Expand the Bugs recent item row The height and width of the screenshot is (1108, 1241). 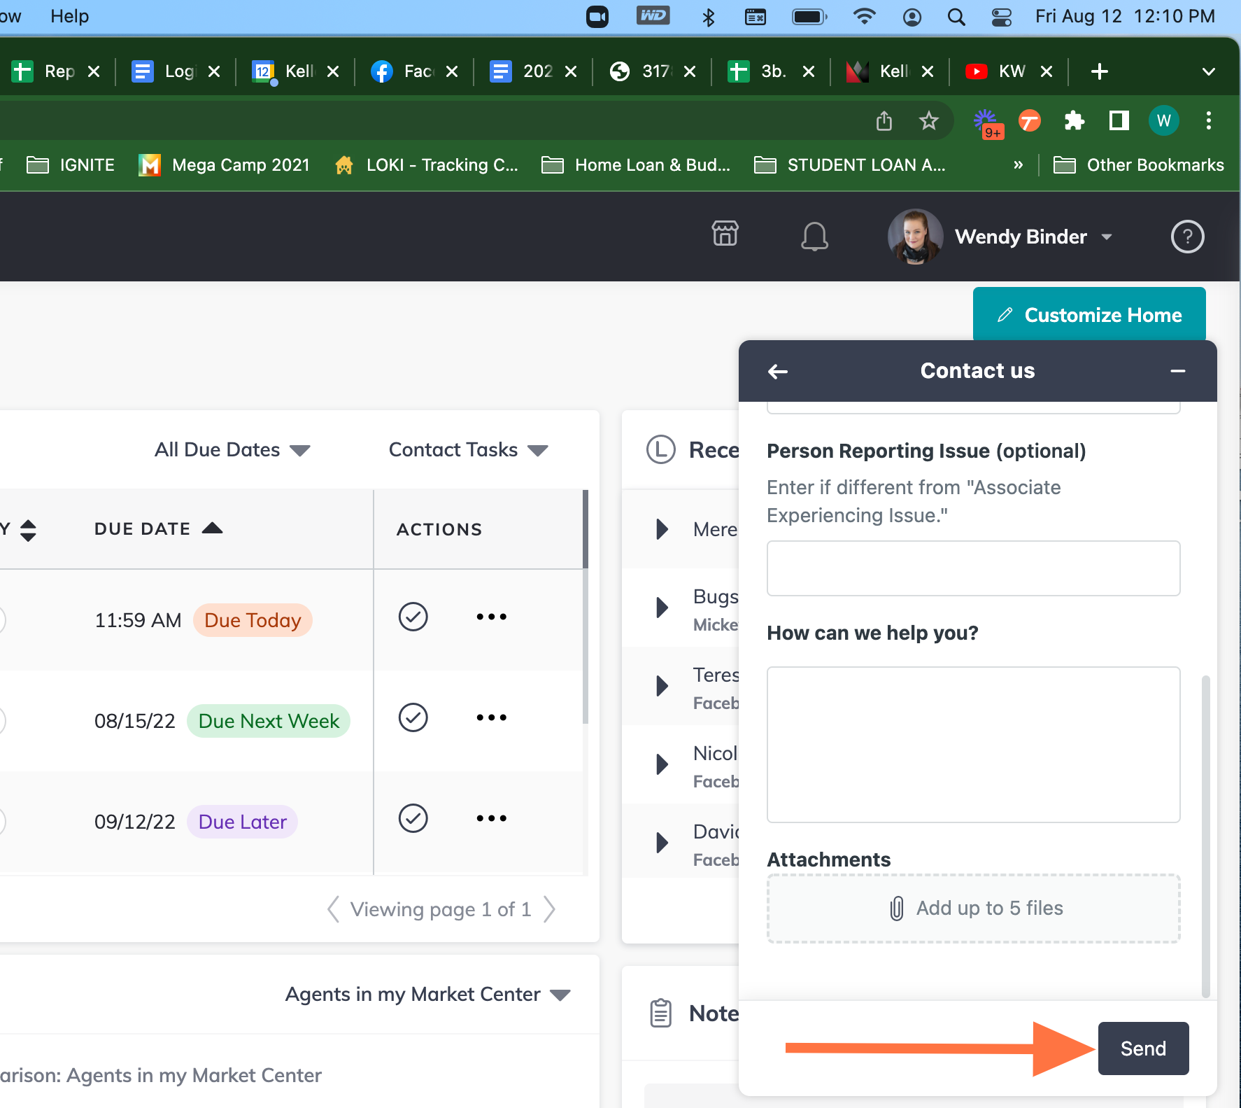[662, 607]
